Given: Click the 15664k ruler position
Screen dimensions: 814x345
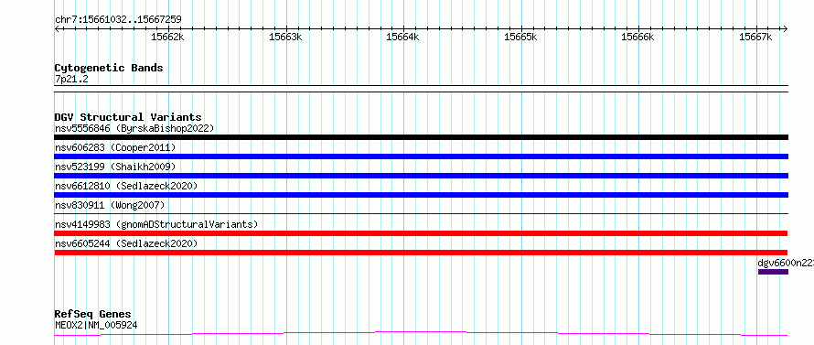Looking at the screenshot, I should tap(402, 37).
